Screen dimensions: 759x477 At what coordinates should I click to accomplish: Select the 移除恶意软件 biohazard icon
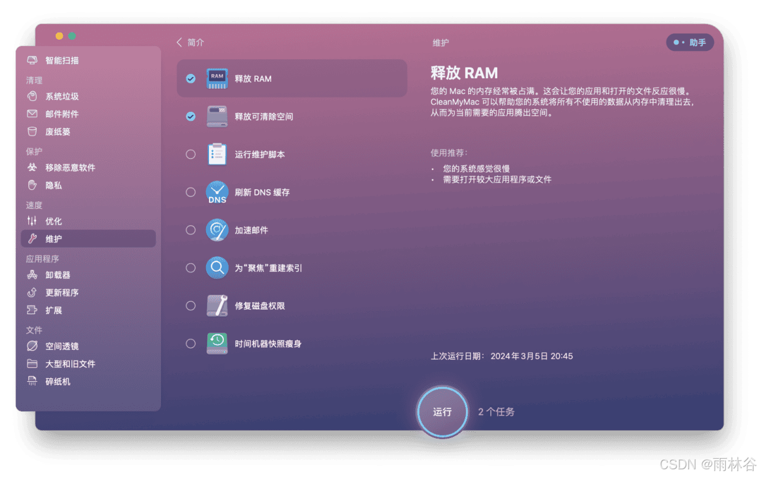33,167
